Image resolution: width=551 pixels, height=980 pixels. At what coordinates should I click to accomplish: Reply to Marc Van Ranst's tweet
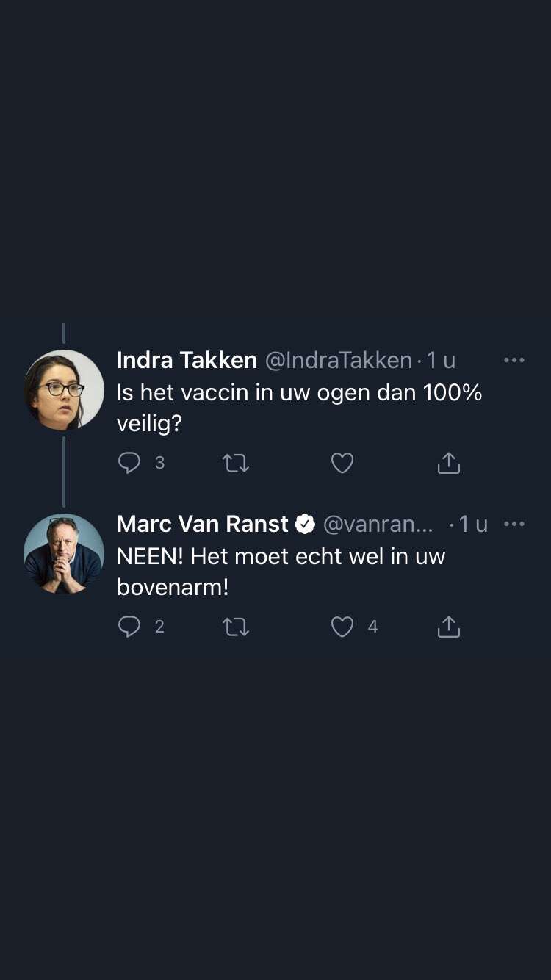(x=129, y=627)
